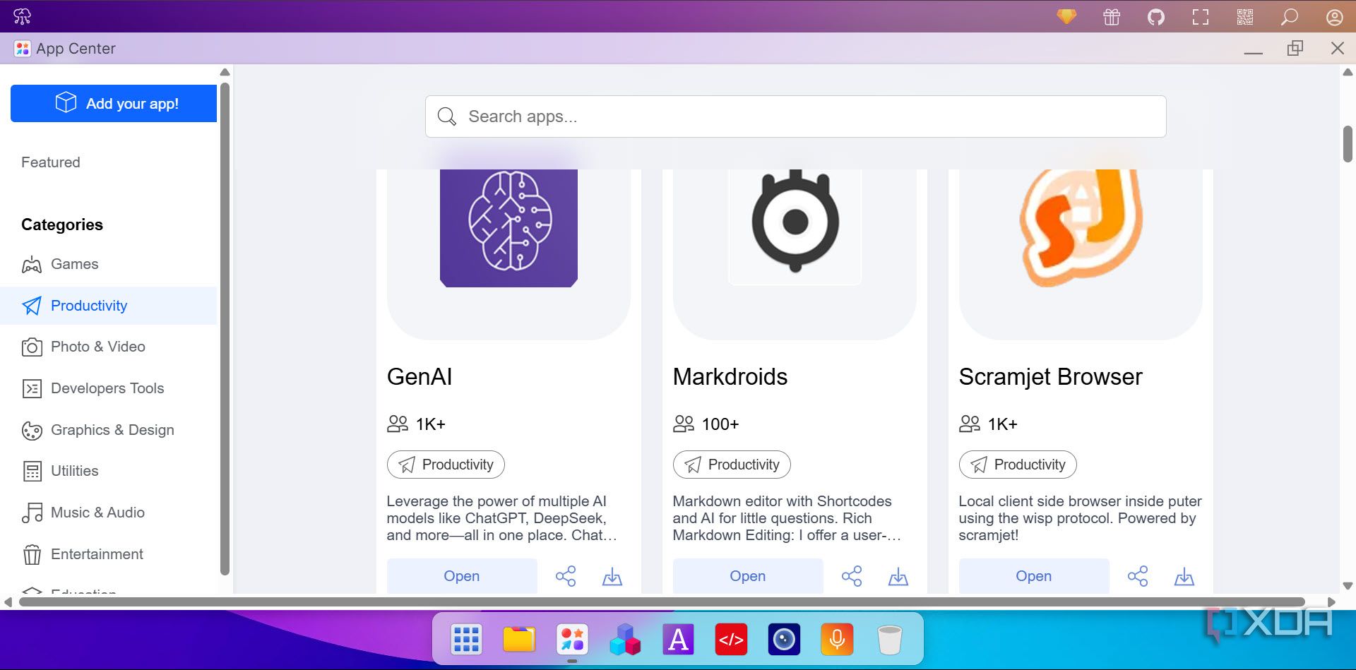Open the user profile icon in top bar
Image resolution: width=1356 pixels, height=670 pixels.
click(1334, 17)
